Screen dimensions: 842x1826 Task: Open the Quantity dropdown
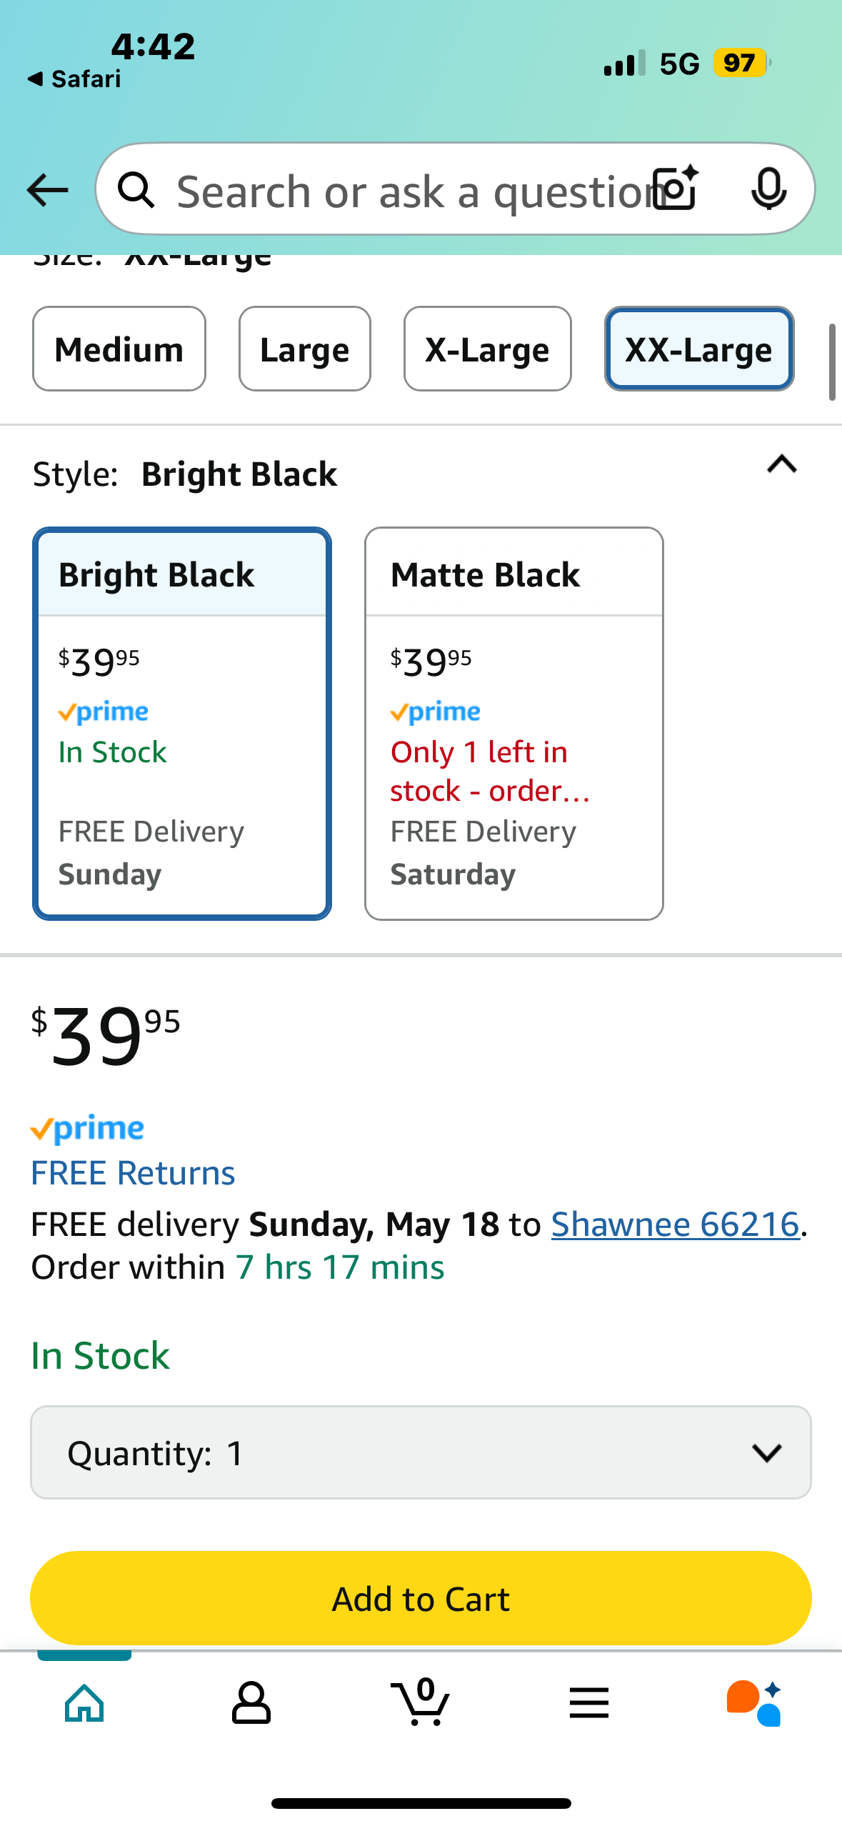[x=421, y=1452]
